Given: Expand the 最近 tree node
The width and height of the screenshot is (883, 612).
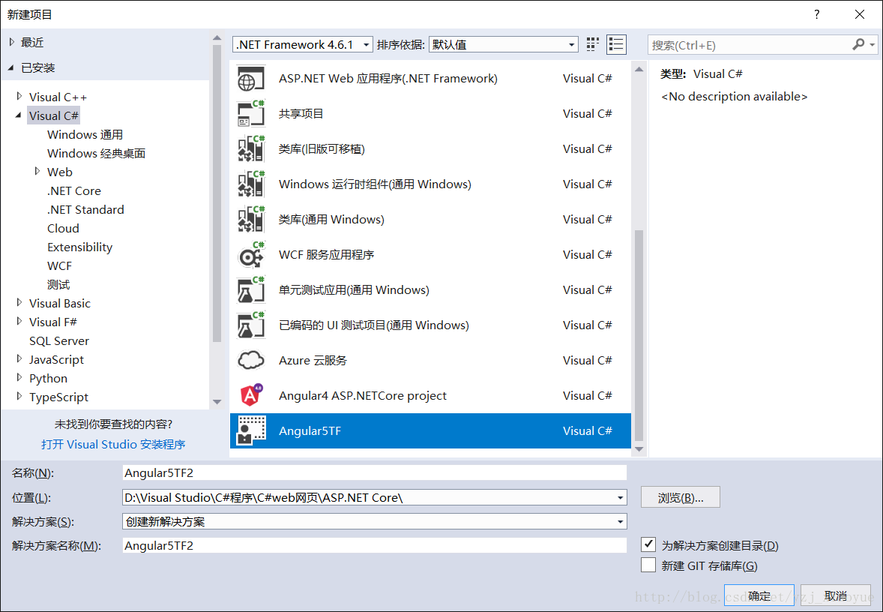Looking at the screenshot, I should (12, 42).
